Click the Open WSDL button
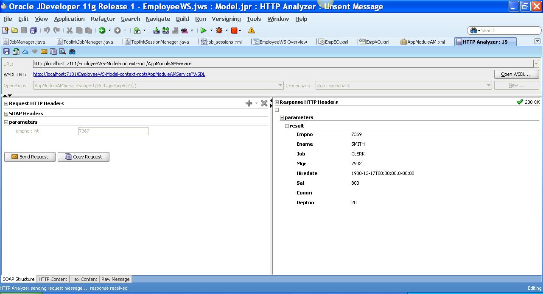 click(516, 74)
